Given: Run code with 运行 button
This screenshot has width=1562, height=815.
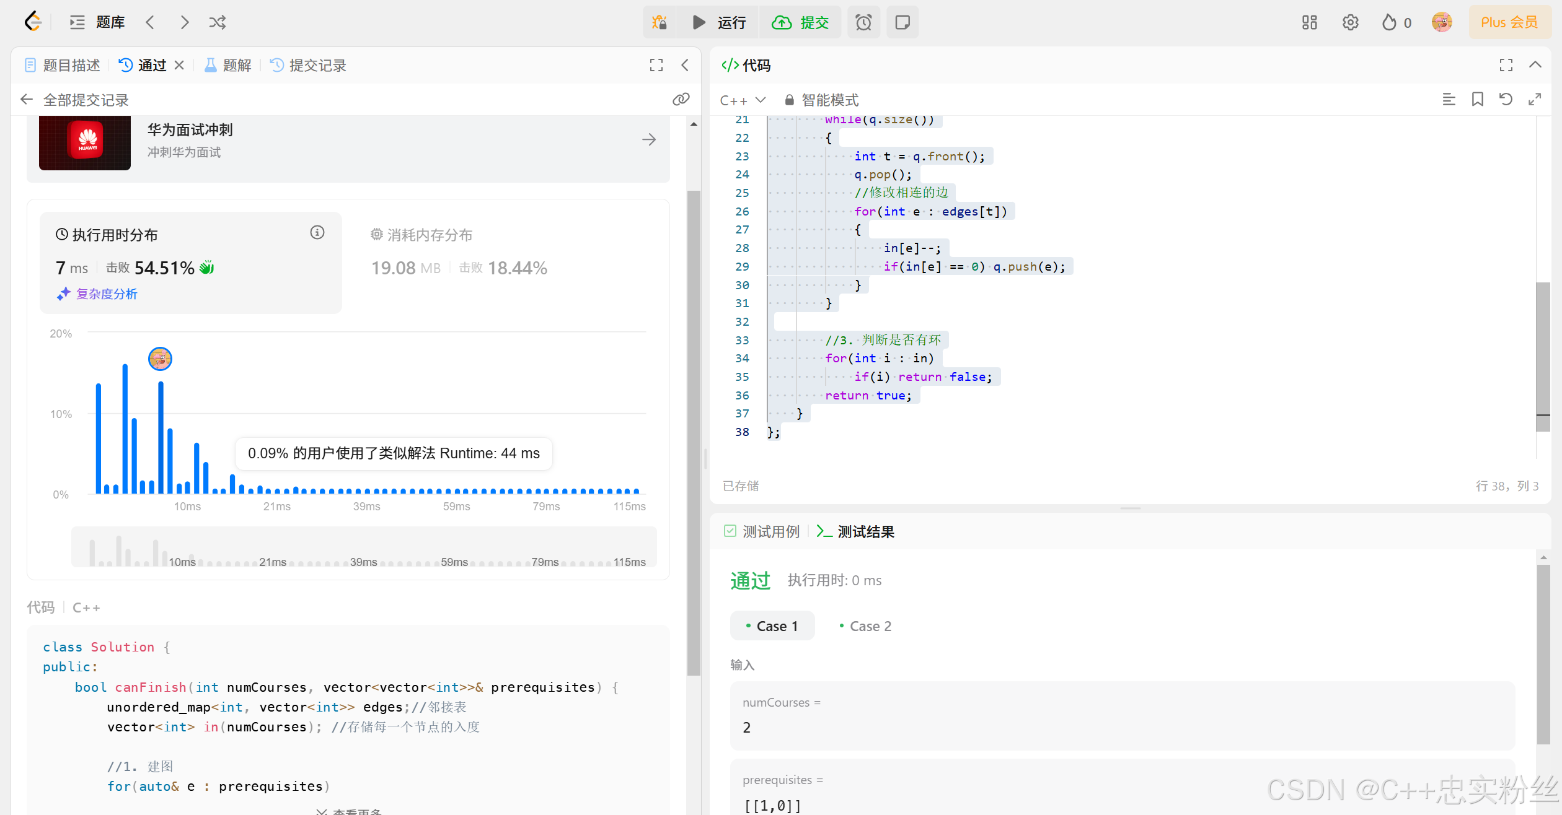Looking at the screenshot, I should point(720,22).
